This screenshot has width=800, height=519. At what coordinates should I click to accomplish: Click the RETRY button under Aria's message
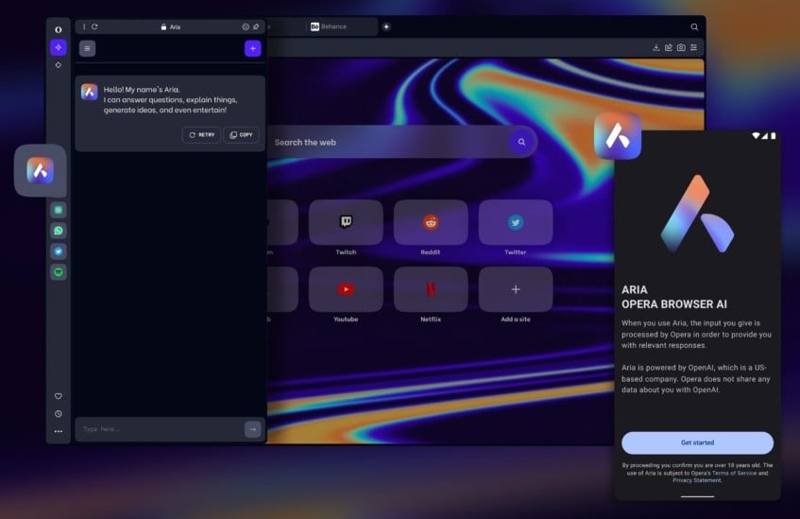[x=201, y=135]
